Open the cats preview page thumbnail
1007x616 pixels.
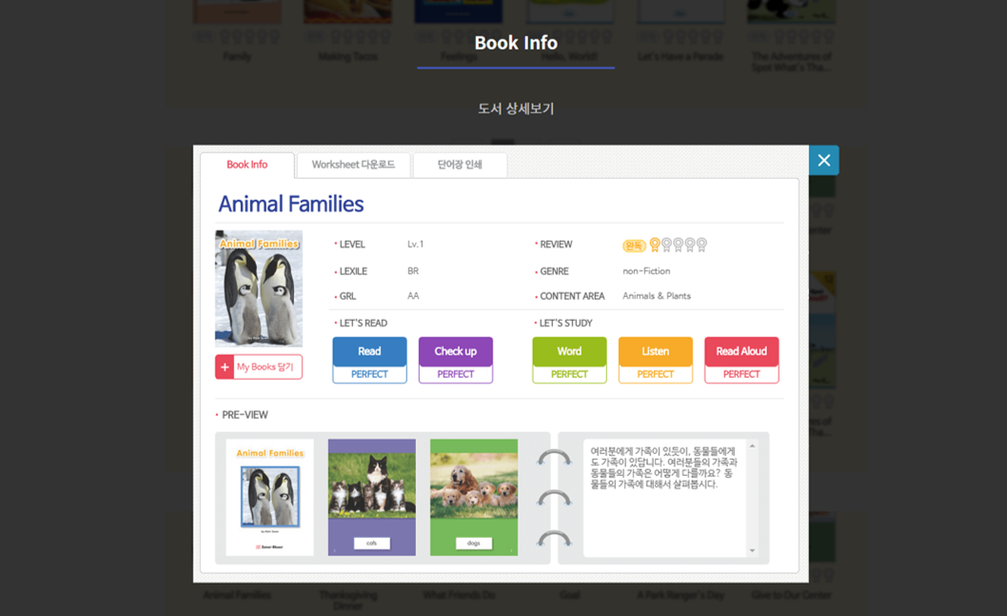pos(372,497)
